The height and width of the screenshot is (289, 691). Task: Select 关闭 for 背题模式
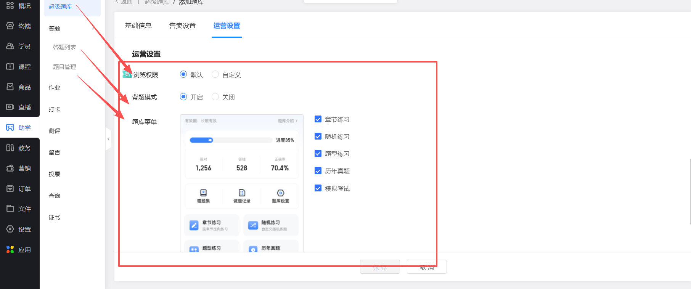[x=215, y=96]
